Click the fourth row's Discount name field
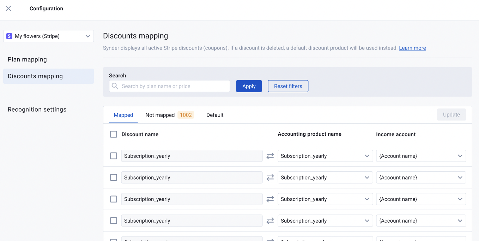 (192, 221)
